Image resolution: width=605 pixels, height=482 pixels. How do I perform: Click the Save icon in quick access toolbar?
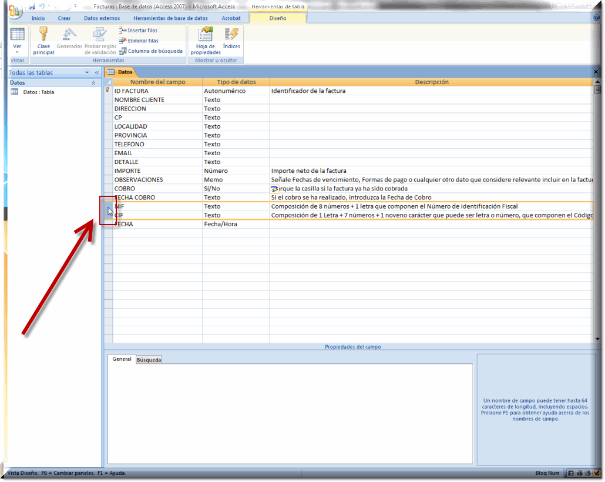coord(32,6)
